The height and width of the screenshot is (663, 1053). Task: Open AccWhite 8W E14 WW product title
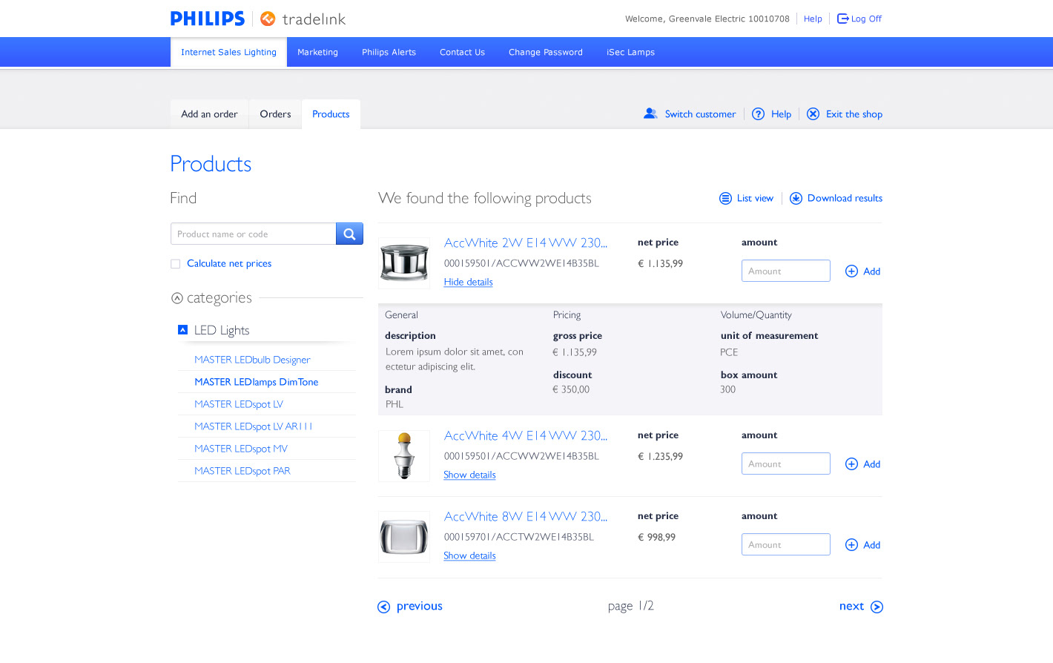[x=525, y=516]
